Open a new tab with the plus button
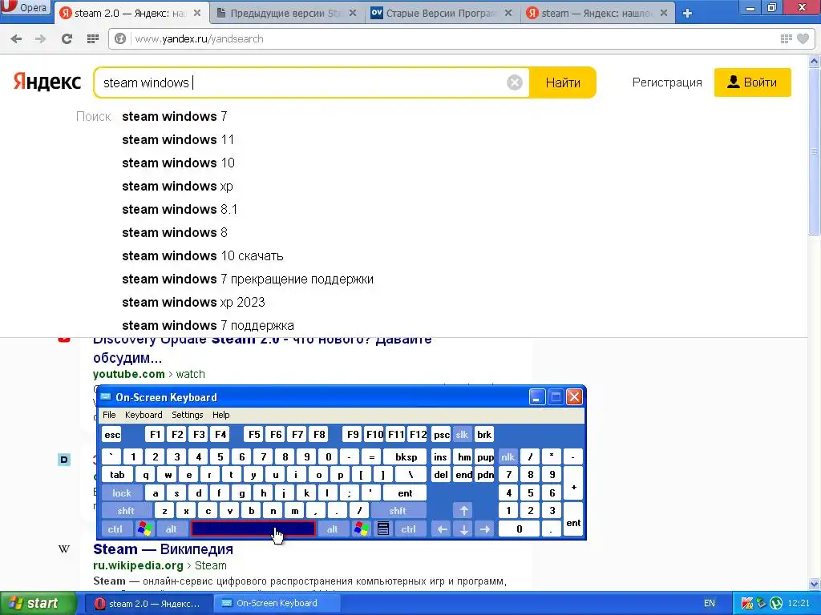This screenshot has width=821, height=615. (x=687, y=14)
